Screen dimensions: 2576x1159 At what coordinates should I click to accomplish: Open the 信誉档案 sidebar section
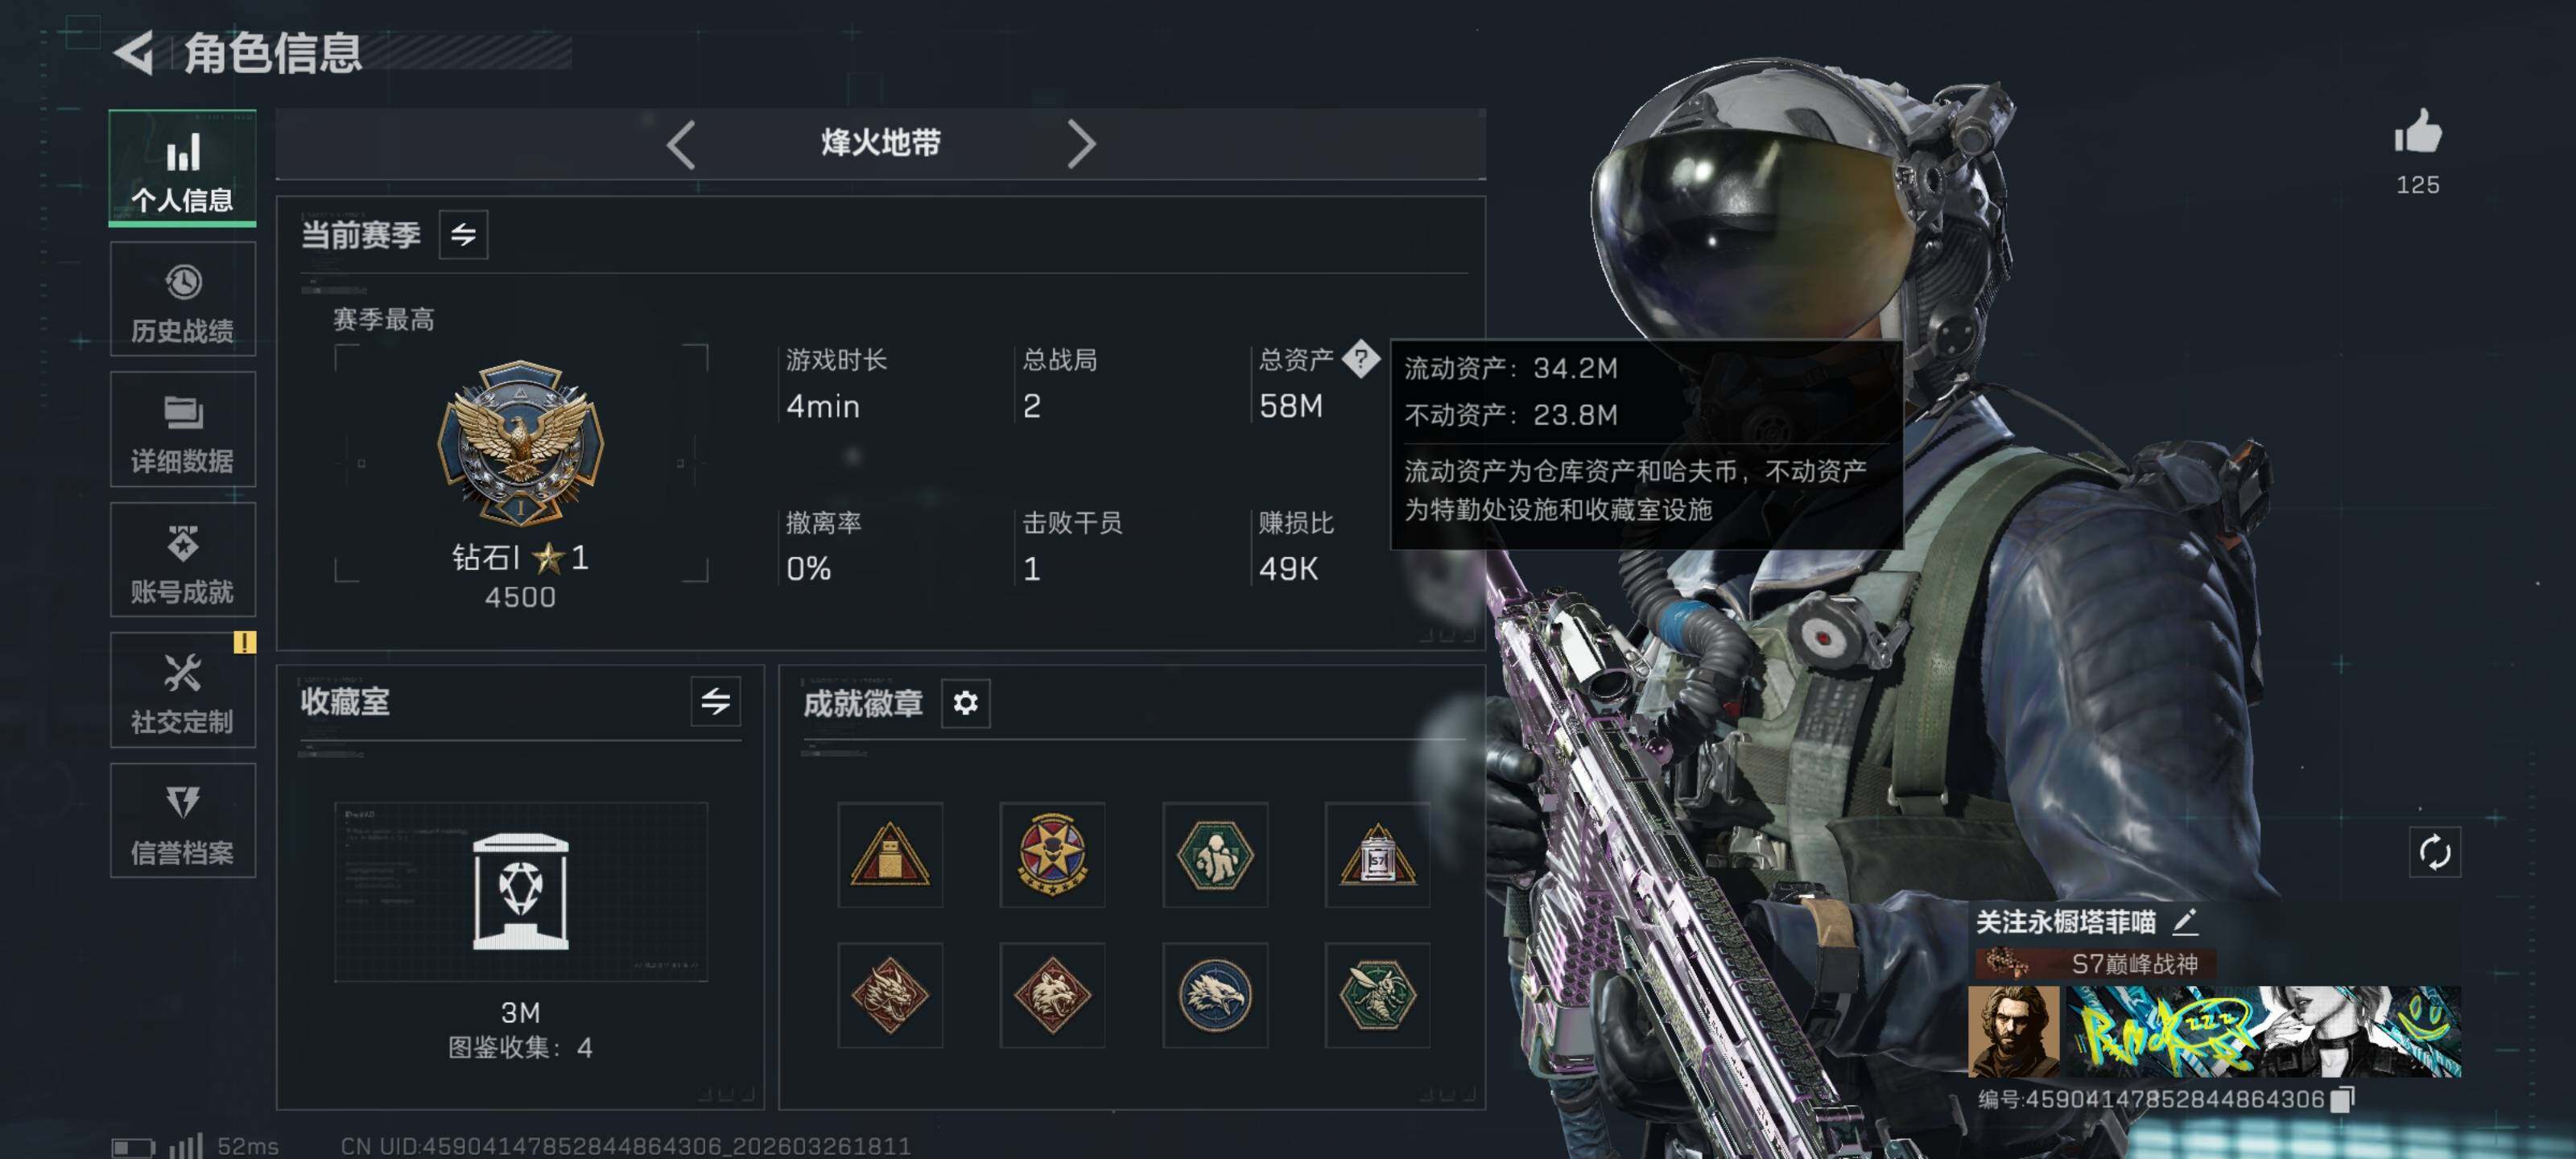point(182,821)
